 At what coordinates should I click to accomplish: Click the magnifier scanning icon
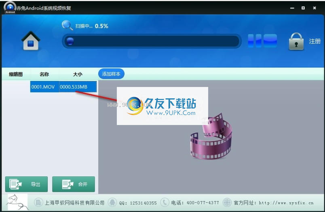[x=67, y=25]
